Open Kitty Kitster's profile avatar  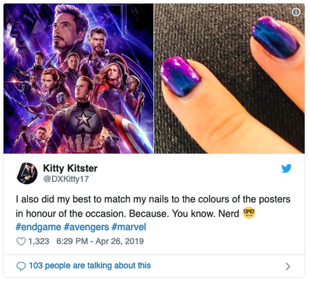tap(27, 174)
